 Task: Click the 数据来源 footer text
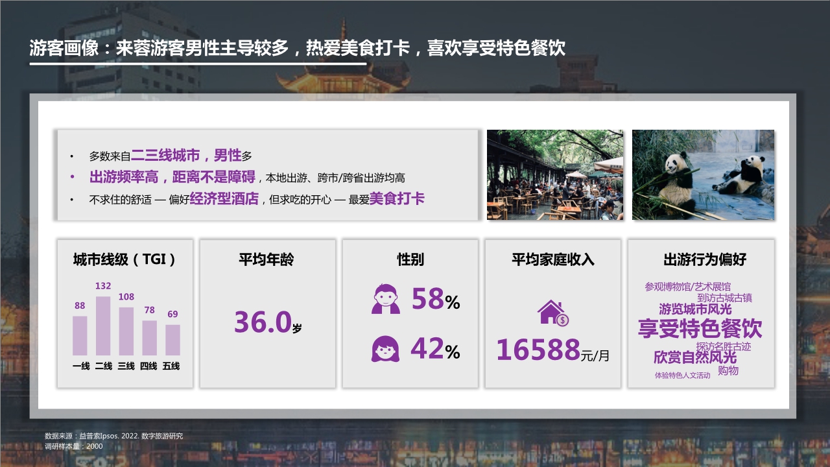tap(113, 436)
